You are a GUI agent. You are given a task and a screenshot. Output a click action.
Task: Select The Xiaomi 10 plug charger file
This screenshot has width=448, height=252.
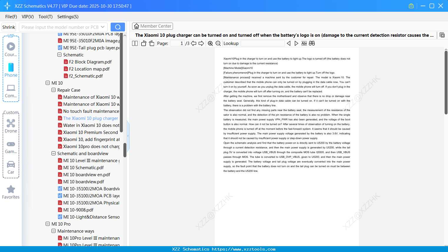click(91, 118)
